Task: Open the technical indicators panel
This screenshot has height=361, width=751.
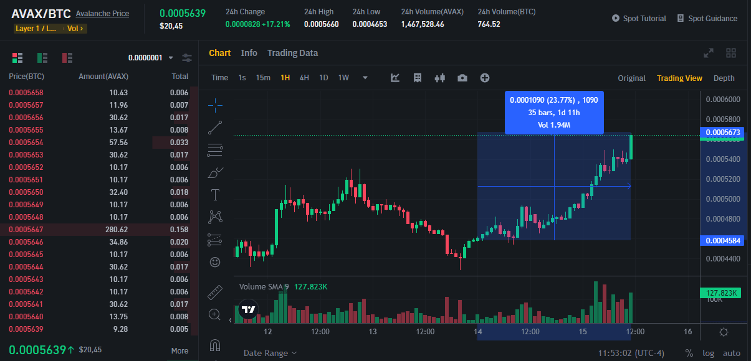Action: click(x=395, y=78)
